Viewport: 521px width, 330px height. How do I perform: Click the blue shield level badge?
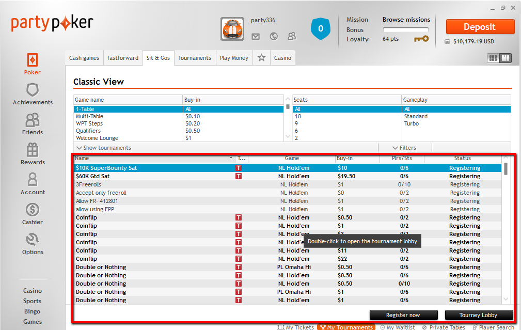[x=321, y=29]
